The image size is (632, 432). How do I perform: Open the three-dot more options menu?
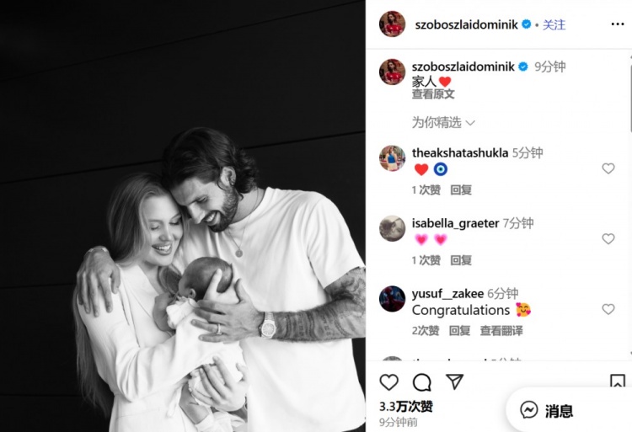618,24
